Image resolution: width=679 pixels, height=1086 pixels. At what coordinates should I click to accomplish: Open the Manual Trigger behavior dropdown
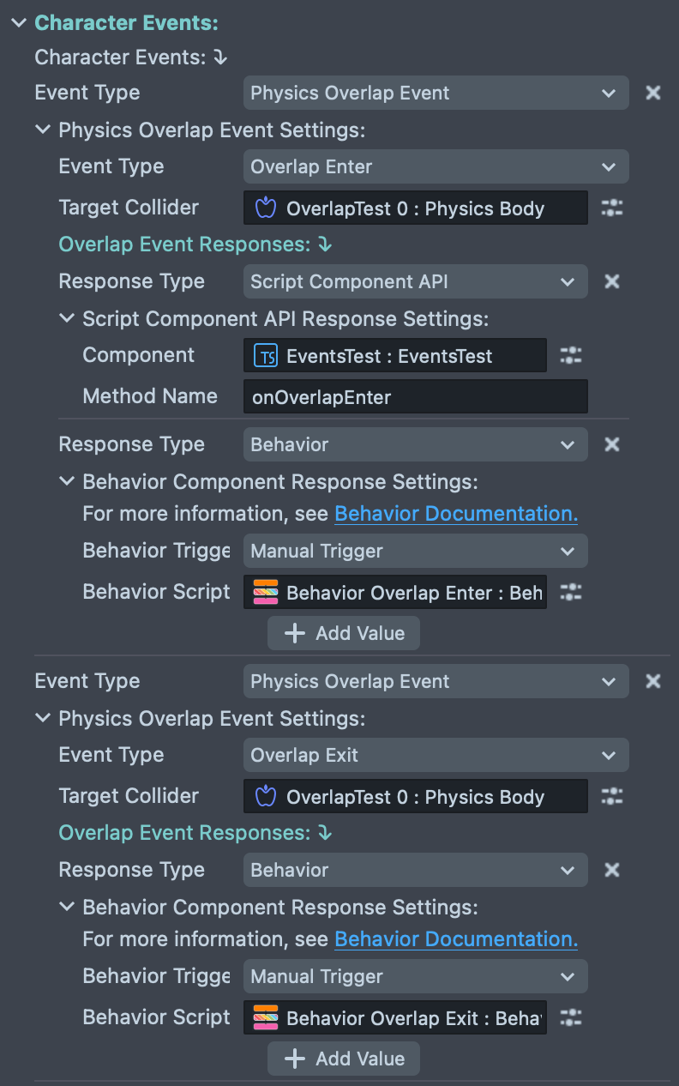coord(415,551)
